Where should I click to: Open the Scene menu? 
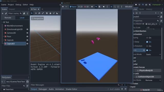tap(4, 5)
